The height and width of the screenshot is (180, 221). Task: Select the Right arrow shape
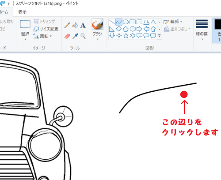point(139,29)
